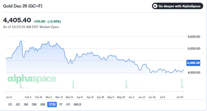Screen dimensions: 207x111
Task: Click the 4,405.40 price value
Action: point(17,20)
